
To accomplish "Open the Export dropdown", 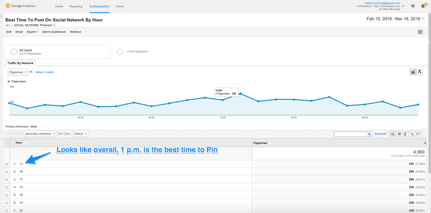I will pos(32,32).
